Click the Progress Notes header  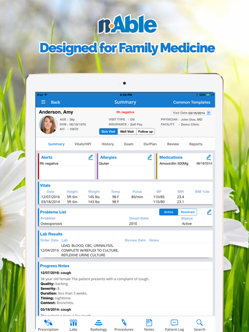point(54,266)
